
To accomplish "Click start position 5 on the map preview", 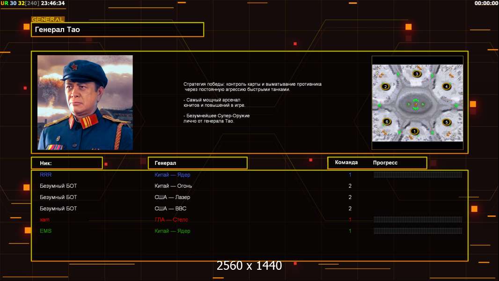I will [x=447, y=122].
